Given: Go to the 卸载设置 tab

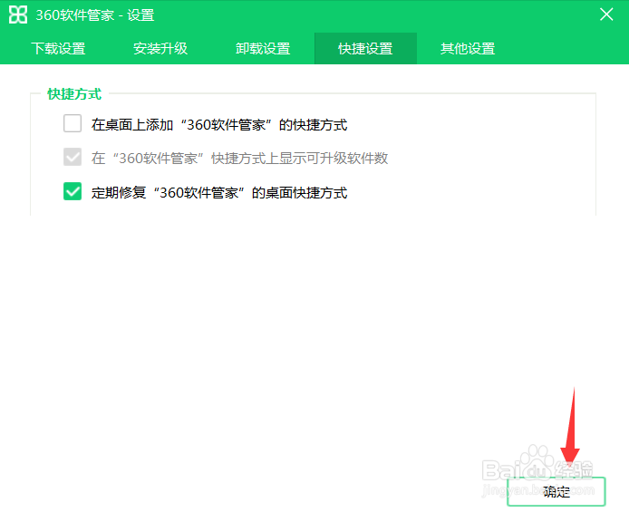Looking at the screenshot, I should tap(263, 49).
